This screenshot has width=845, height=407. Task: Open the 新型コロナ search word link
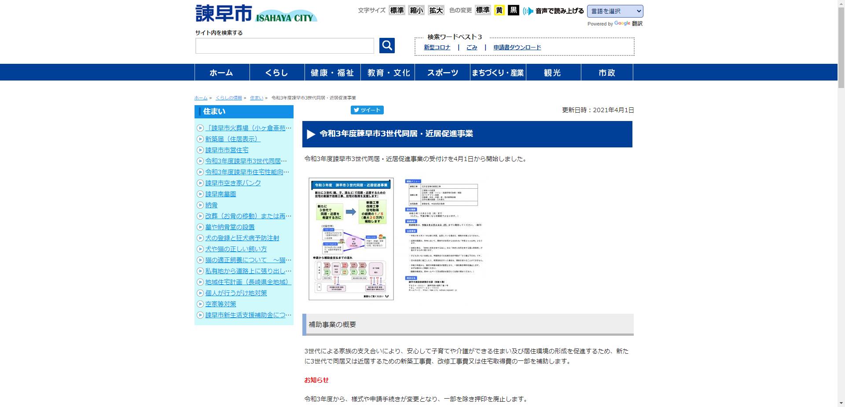click(437, 47)
